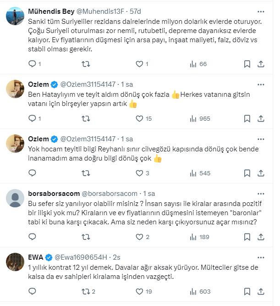
Task: Like Ozlem's tweet with 965 views
Action: coord(139,119)
